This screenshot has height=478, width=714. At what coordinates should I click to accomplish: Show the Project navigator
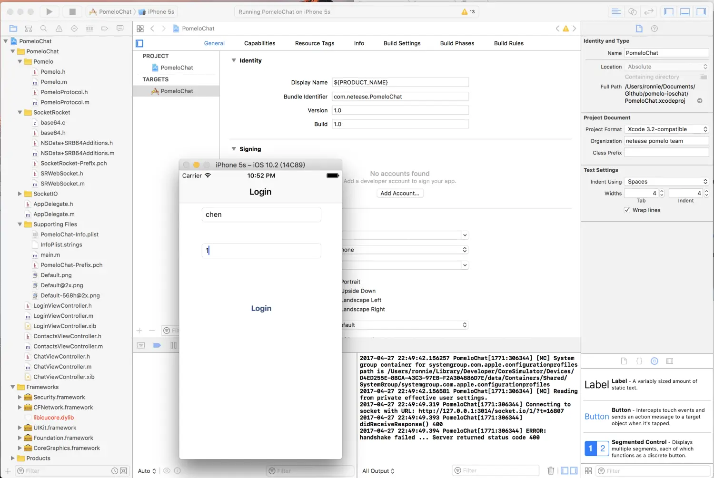(x=13, y=29)
